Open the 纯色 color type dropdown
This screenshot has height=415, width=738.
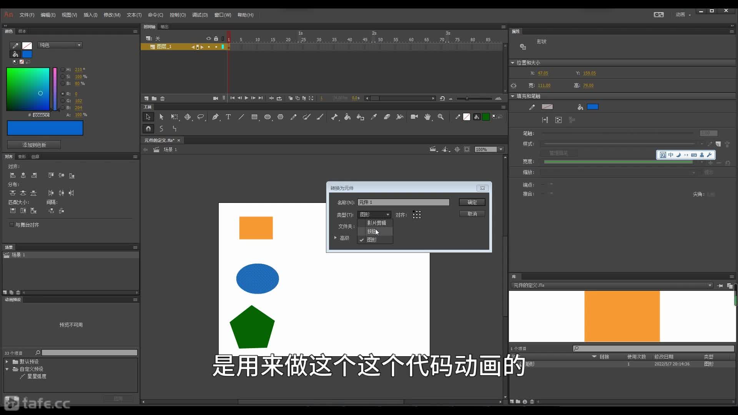click(x=60, y=45)
